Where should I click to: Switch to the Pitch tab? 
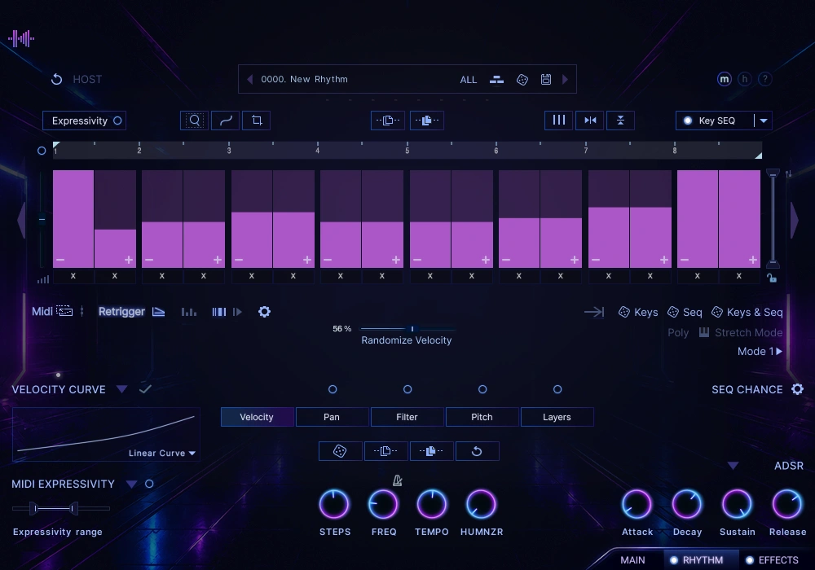tap(482, 417)
